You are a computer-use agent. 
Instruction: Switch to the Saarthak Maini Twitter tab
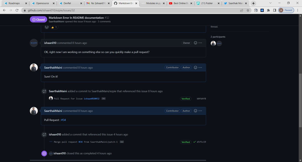[x=235, y=3]
